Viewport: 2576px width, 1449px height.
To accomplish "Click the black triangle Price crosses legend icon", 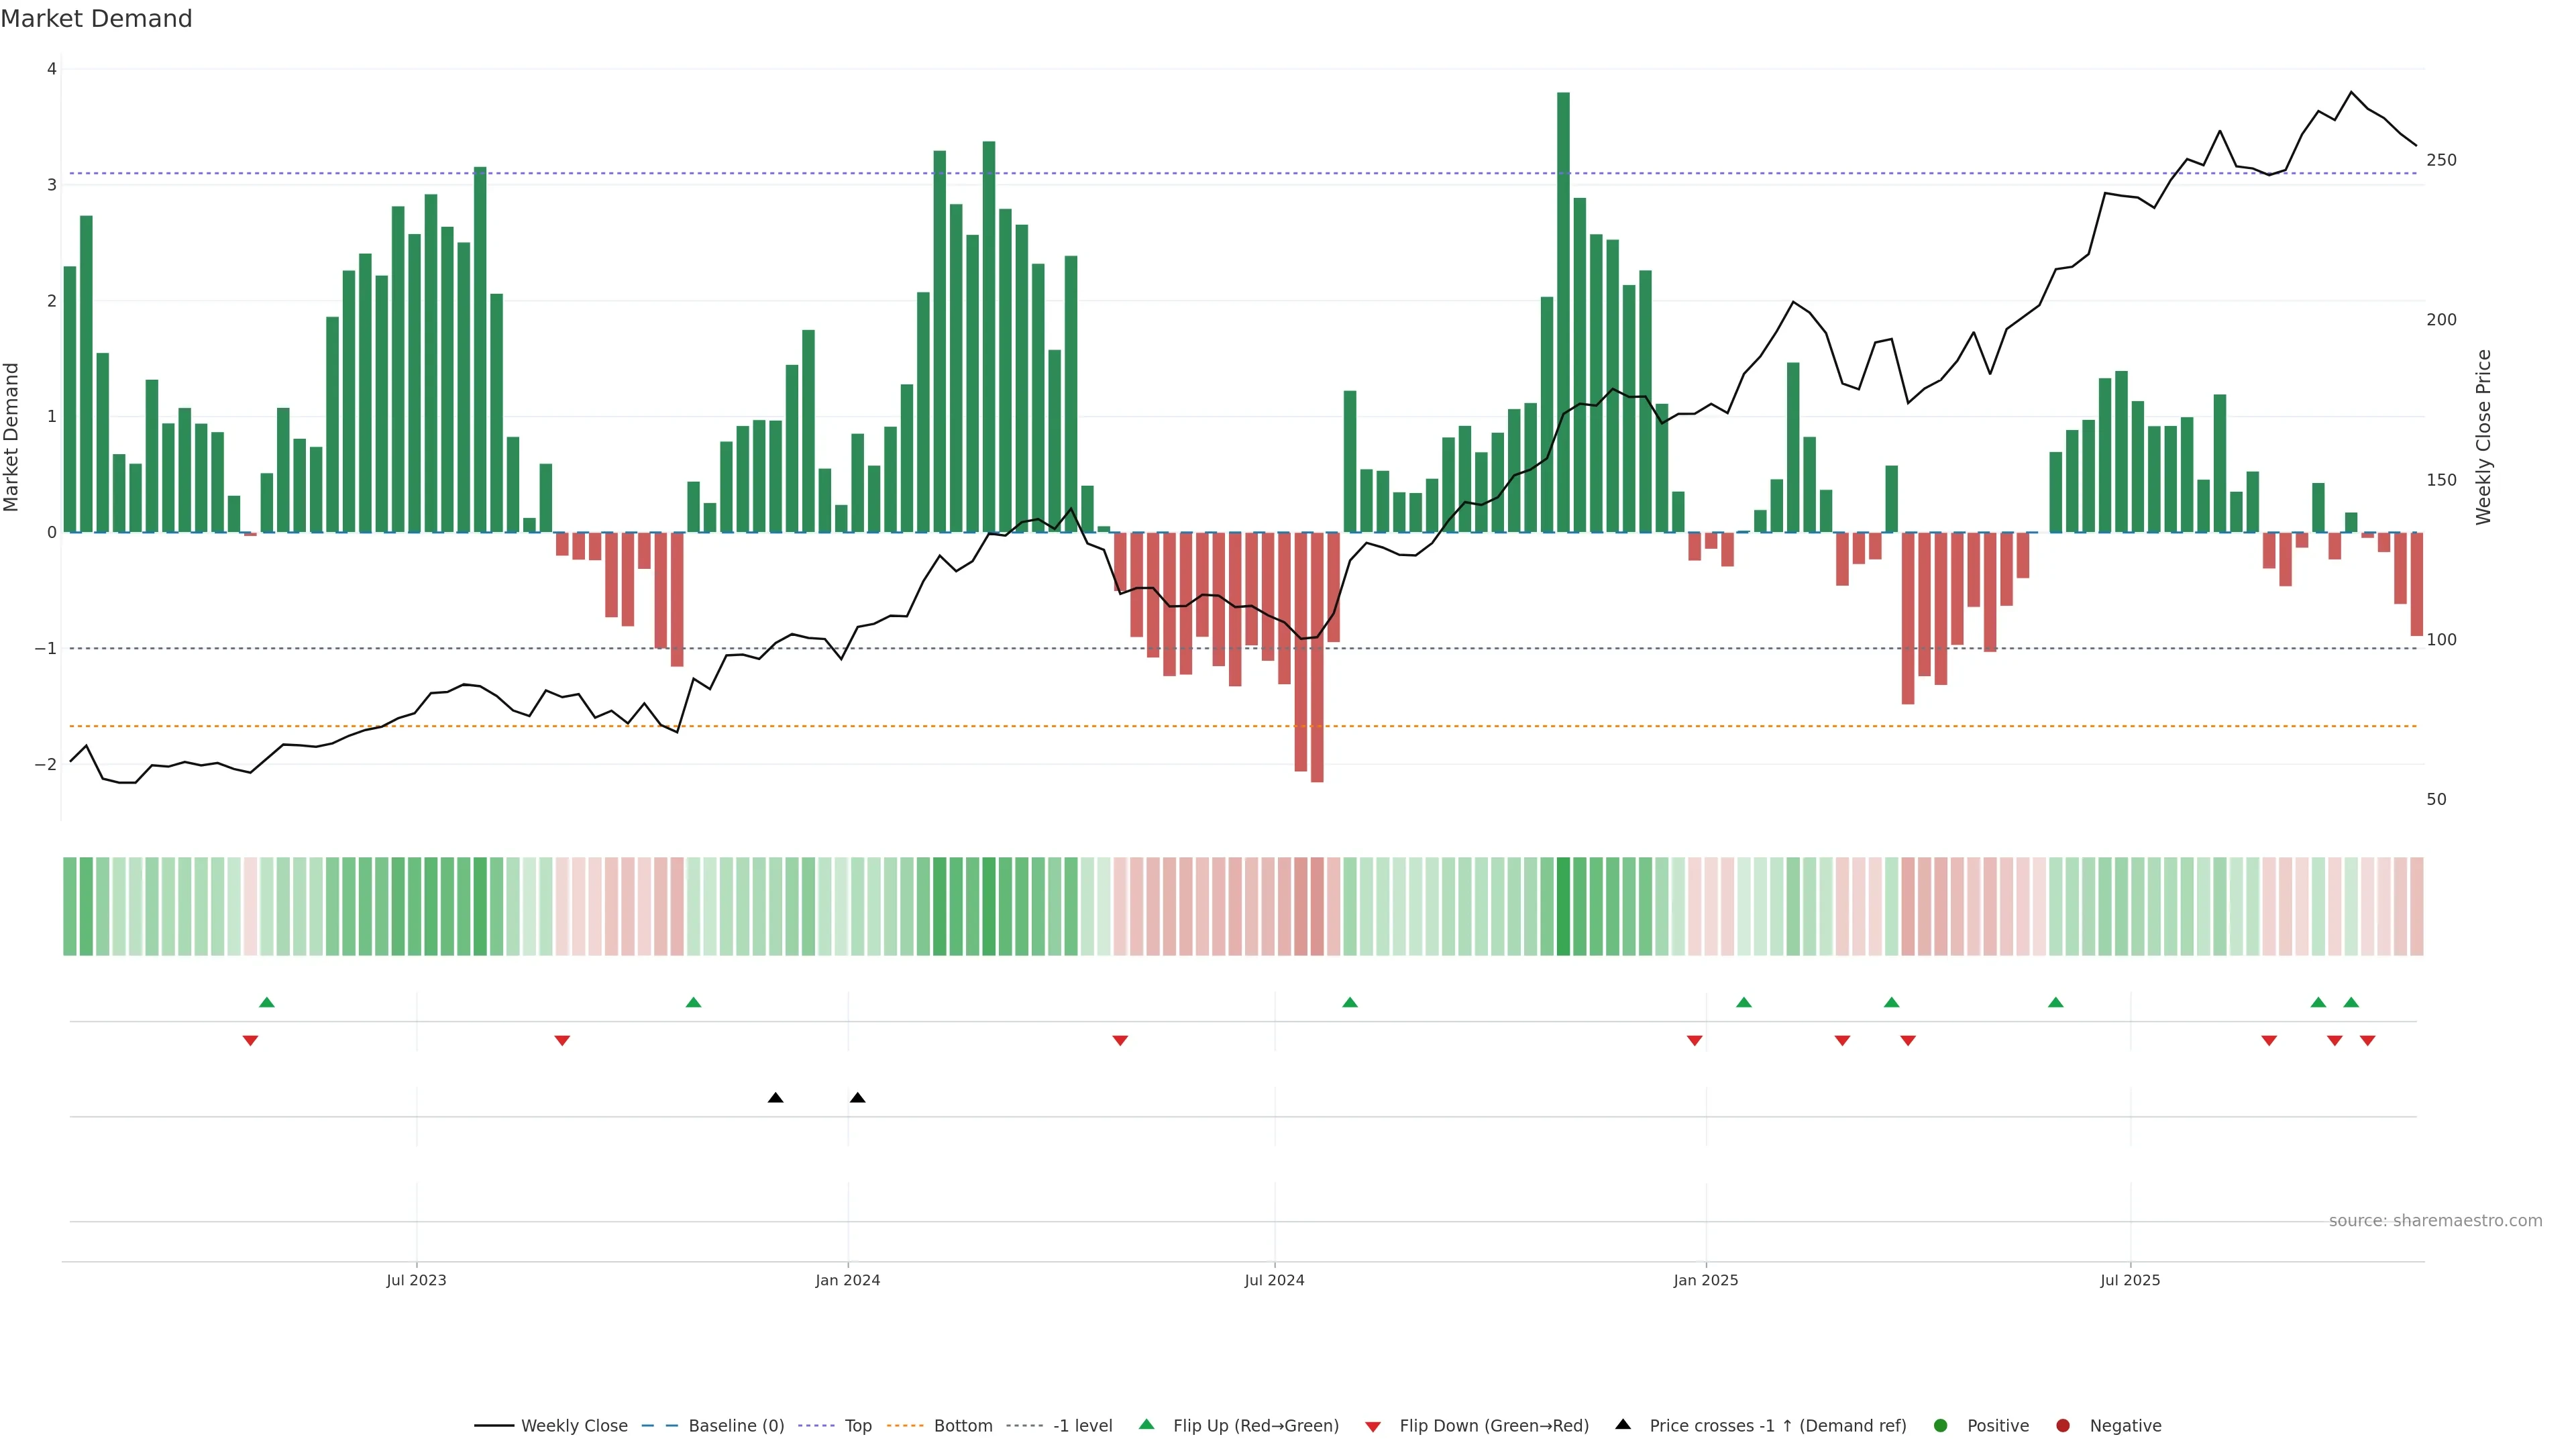I will (1623, 1424).
